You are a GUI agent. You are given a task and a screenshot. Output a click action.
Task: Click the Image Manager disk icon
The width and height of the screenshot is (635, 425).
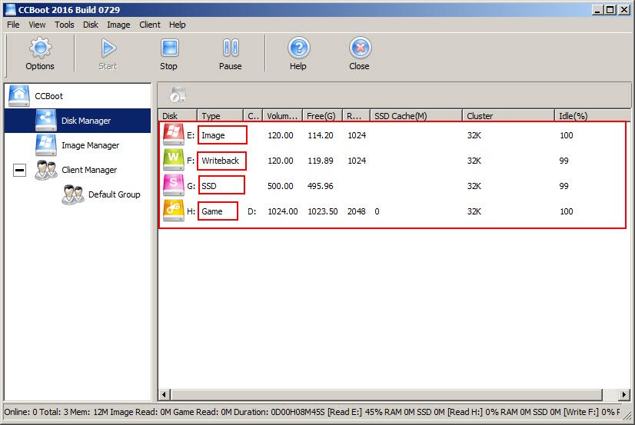coord(46,145)
